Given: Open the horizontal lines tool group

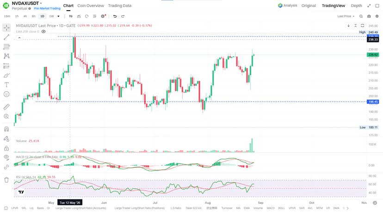Looking at the screenshot, I should click(6, 46).
